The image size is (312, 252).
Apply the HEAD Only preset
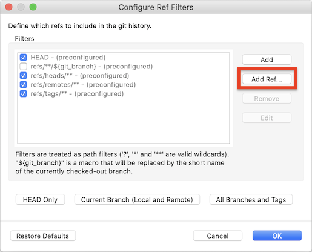40,199
